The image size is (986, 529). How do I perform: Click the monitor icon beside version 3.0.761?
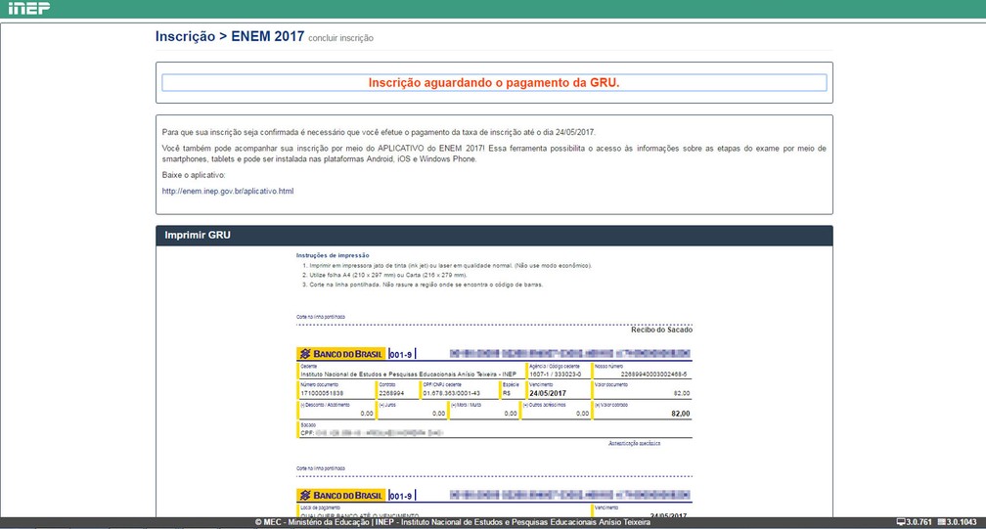(901, 523)
